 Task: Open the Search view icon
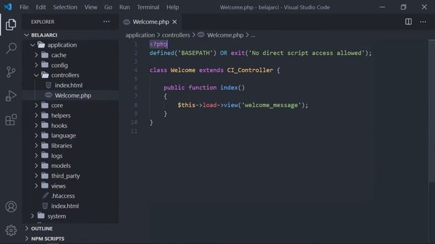coord(11,48)
